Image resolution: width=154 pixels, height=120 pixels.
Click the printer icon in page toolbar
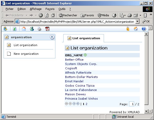coord(39,29)
